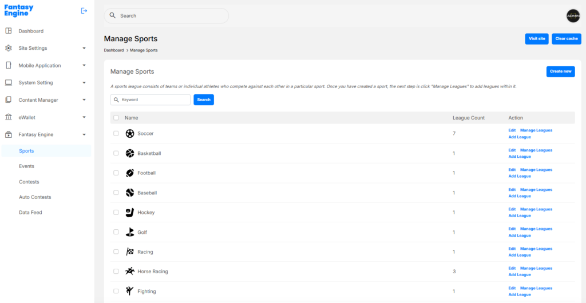Screen dimensions: 586x303
Task: Check the Baseball row checkbox
Action: [116, 193]
